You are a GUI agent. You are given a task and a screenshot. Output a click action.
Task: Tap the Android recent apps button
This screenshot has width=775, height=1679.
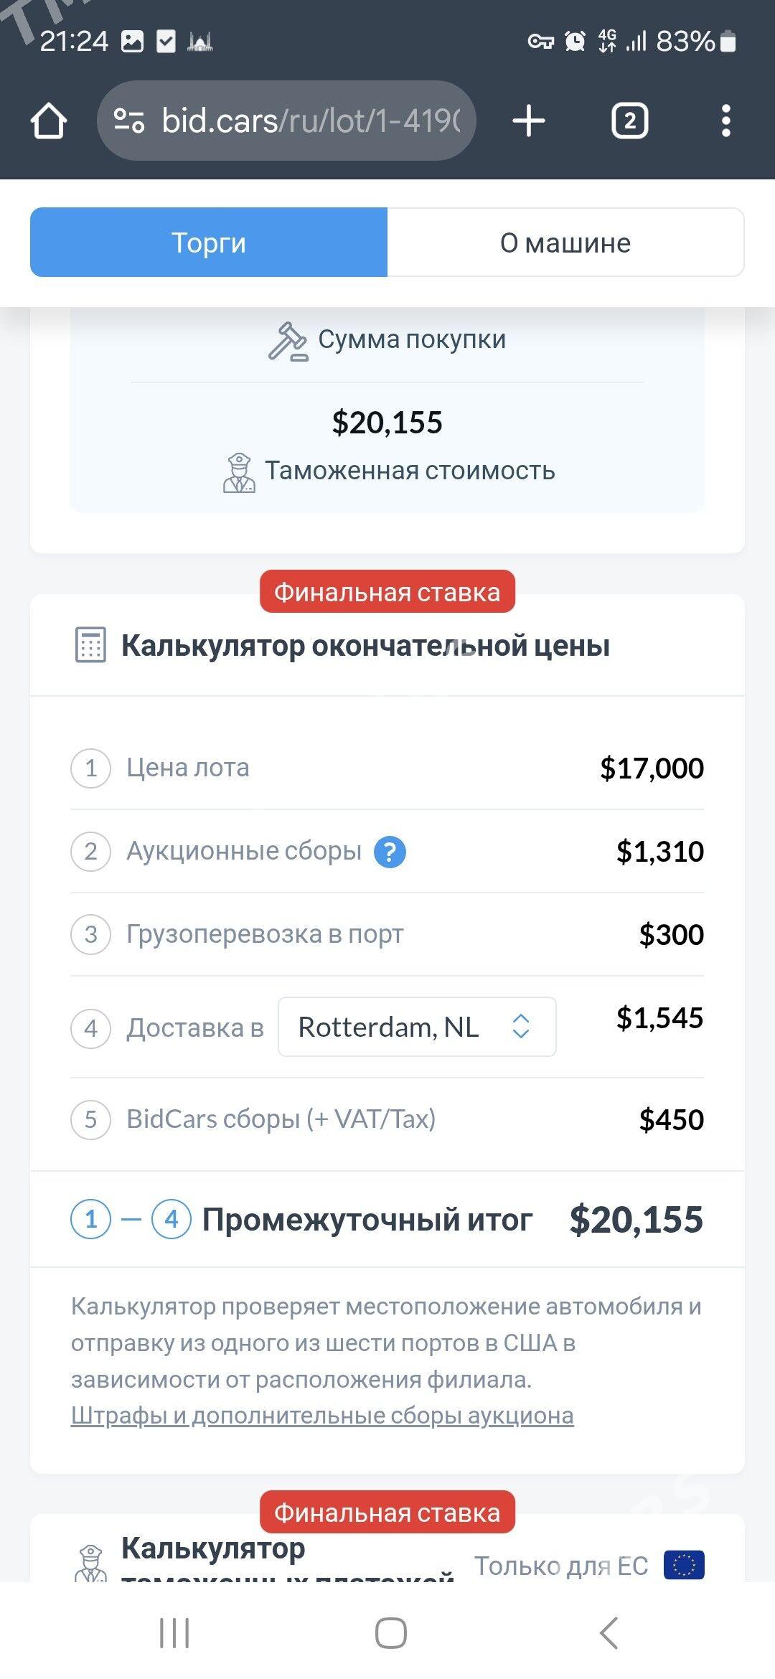[x=174, y=1634]
